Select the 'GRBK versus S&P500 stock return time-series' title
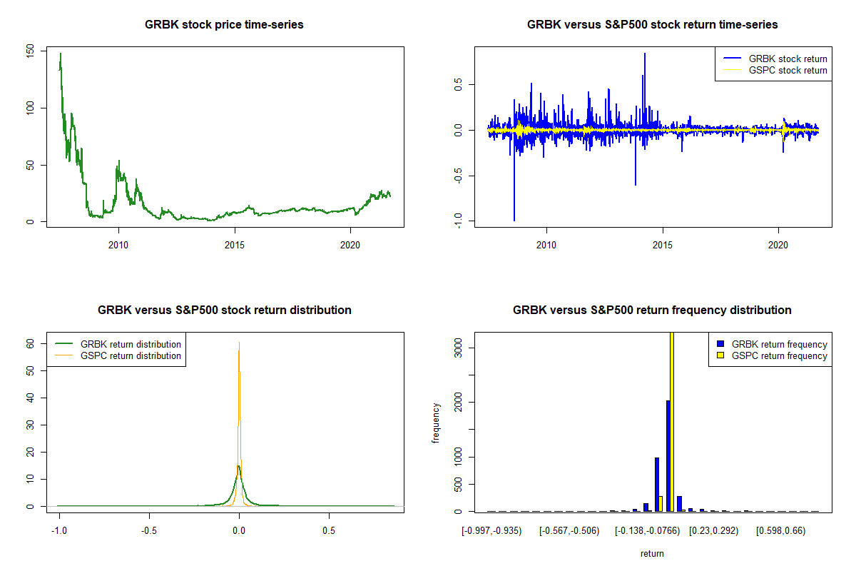 pyautogui.click(x=652, y=25)
